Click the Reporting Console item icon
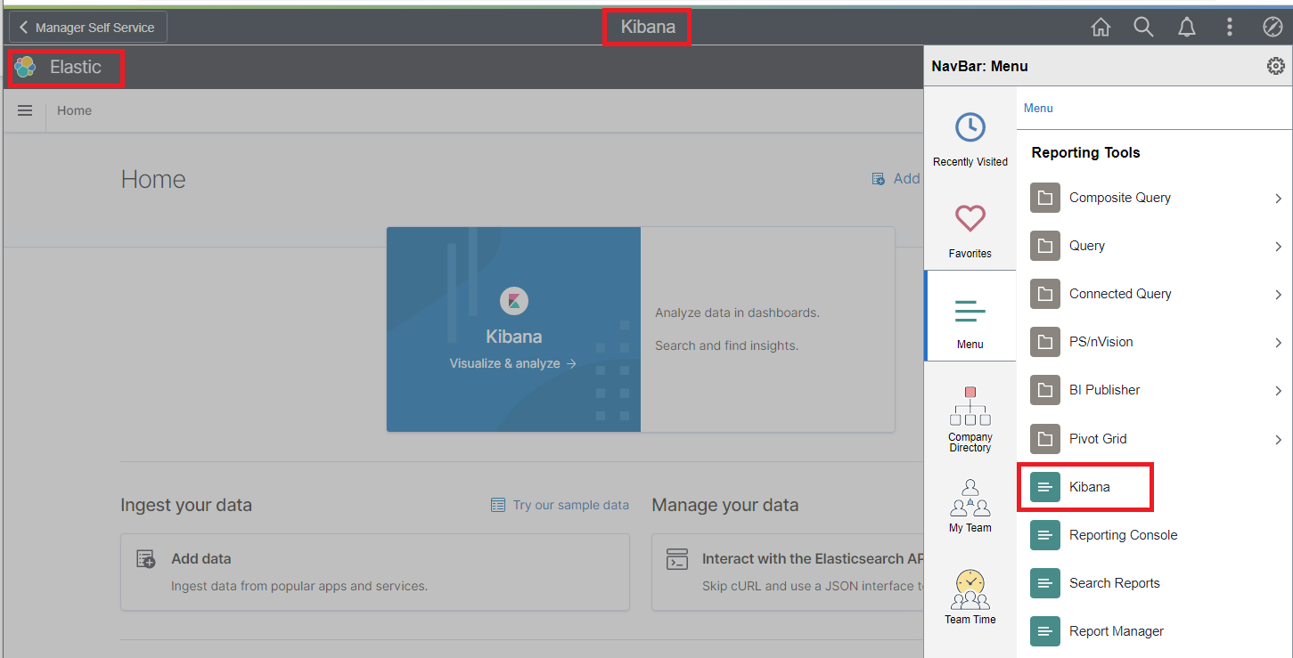The image size is (1293, 658). [x=1045, y=535]
